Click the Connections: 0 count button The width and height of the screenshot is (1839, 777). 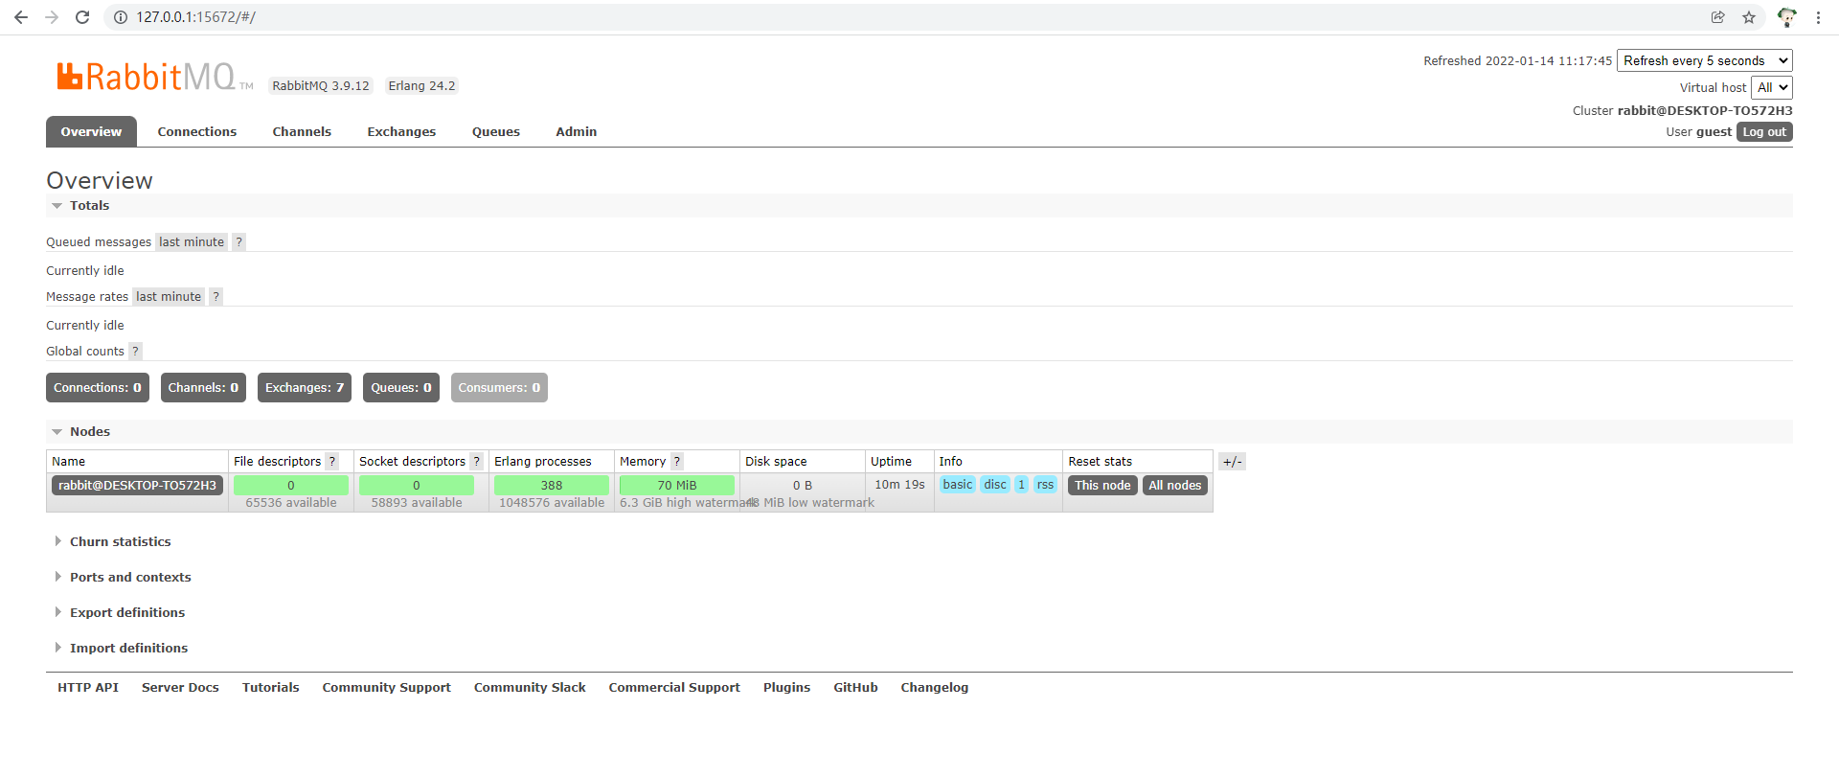[98, 388]
